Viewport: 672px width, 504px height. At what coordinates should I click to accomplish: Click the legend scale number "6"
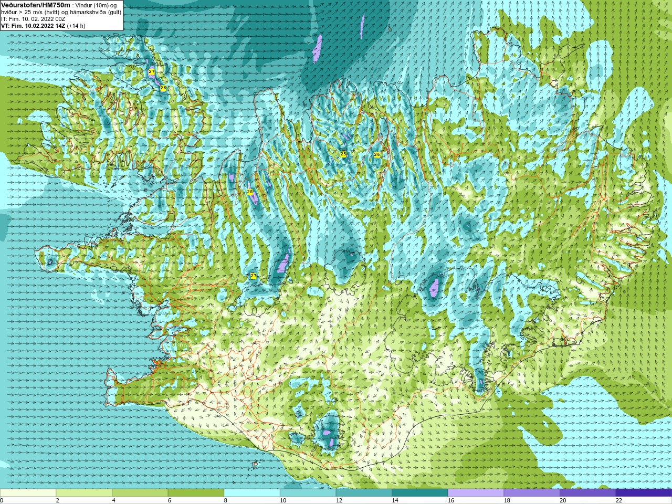click(x=170, y=500)
